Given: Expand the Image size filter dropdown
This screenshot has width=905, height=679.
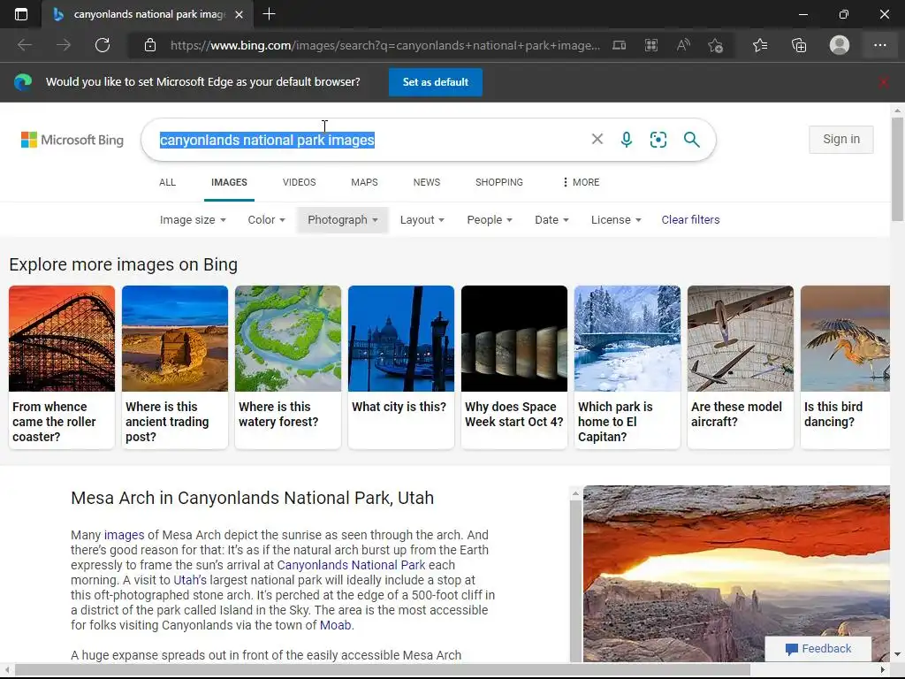Looking at the screenshot, I should [193, 220].
